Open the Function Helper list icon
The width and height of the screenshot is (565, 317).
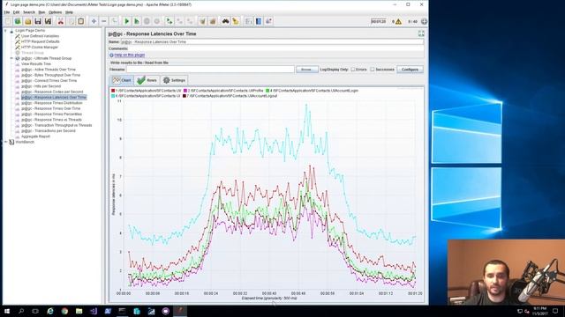[x=249, y=21]
